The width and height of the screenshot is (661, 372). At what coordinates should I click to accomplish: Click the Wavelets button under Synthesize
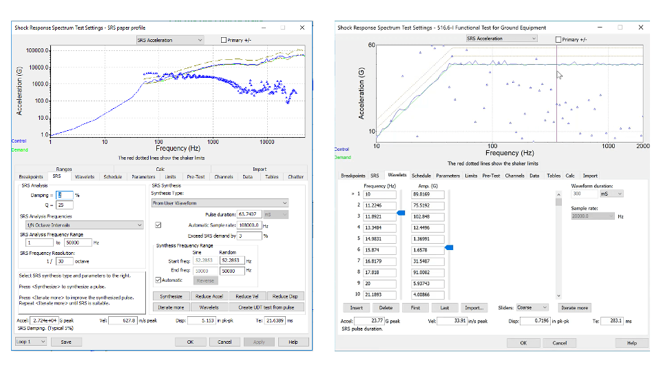(209, 307)
